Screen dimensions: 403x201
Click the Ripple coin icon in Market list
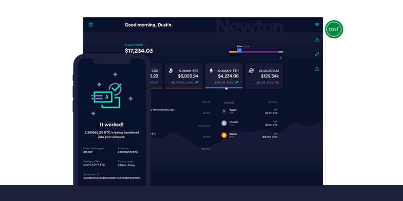click(224, 111)
